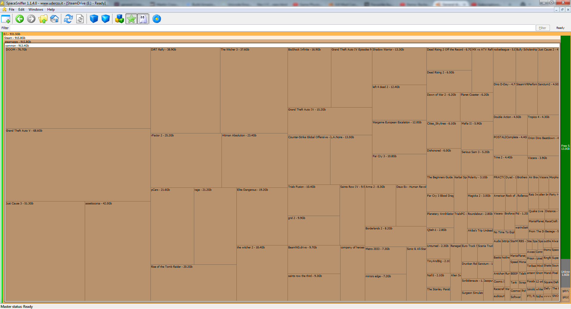The image size is (571, 309).
Task: Select the common 913.4Gb folder bar
Action: [x=282, y=46]
